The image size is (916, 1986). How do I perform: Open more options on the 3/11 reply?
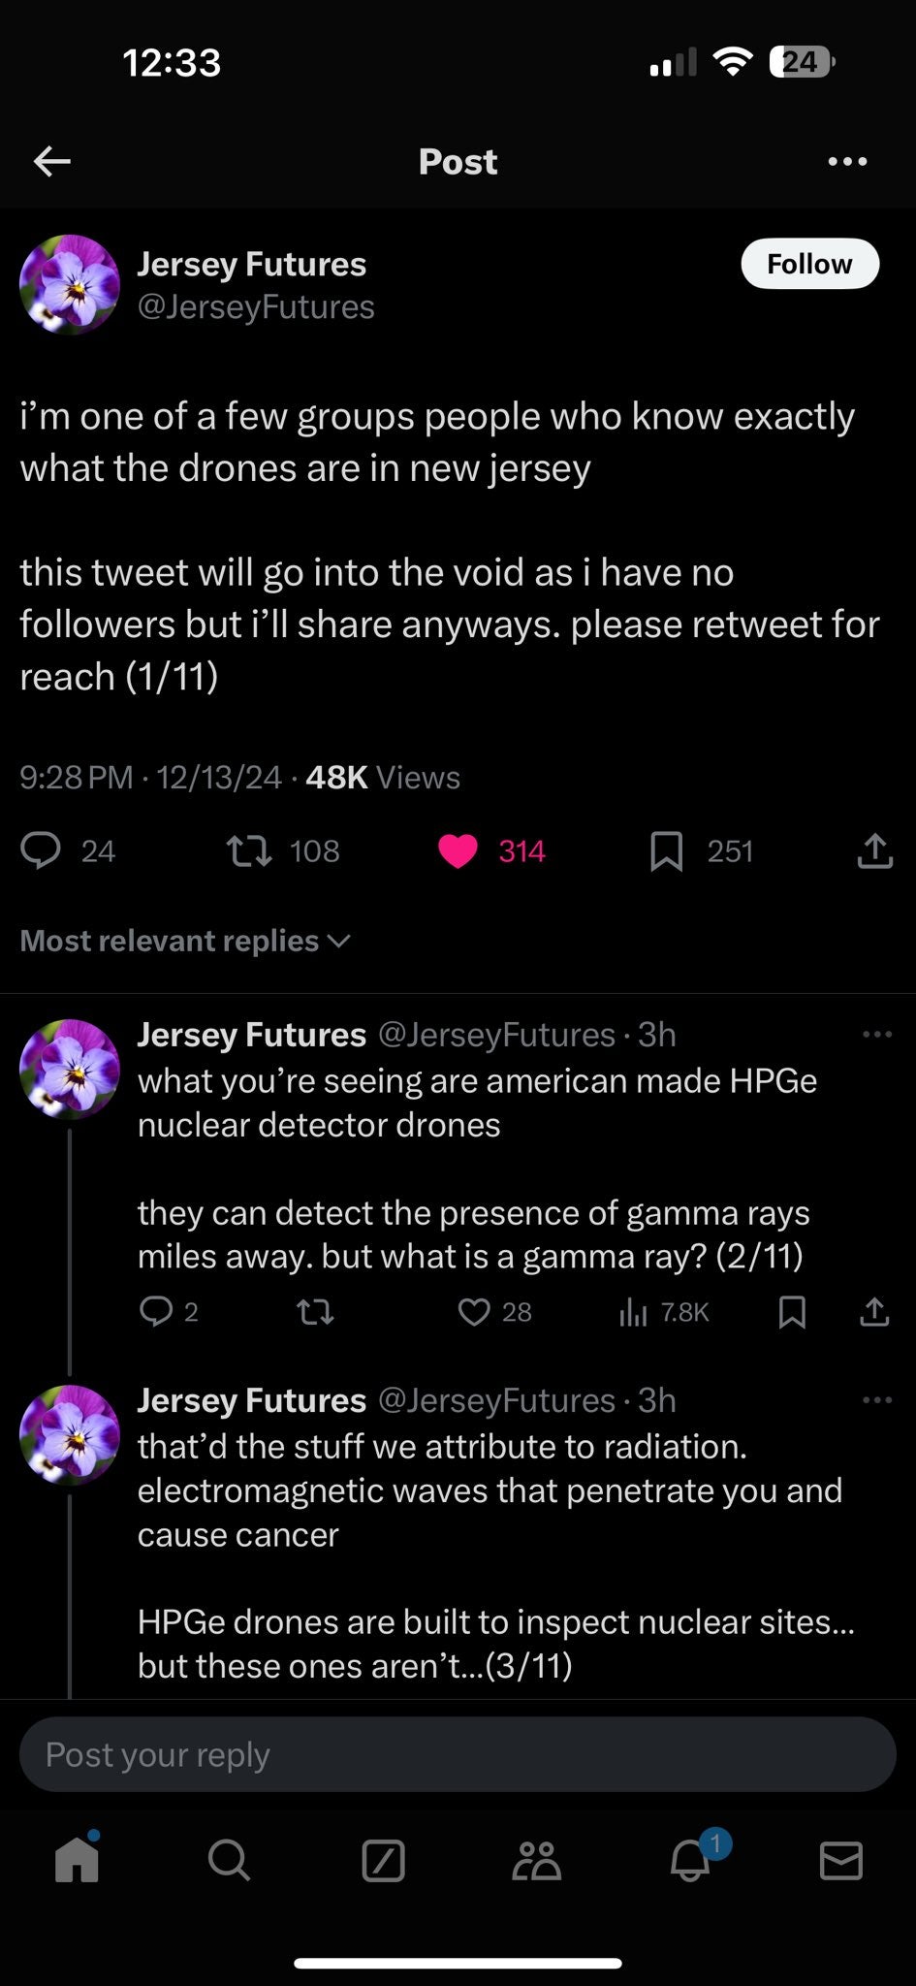(x=876, y=1400)
